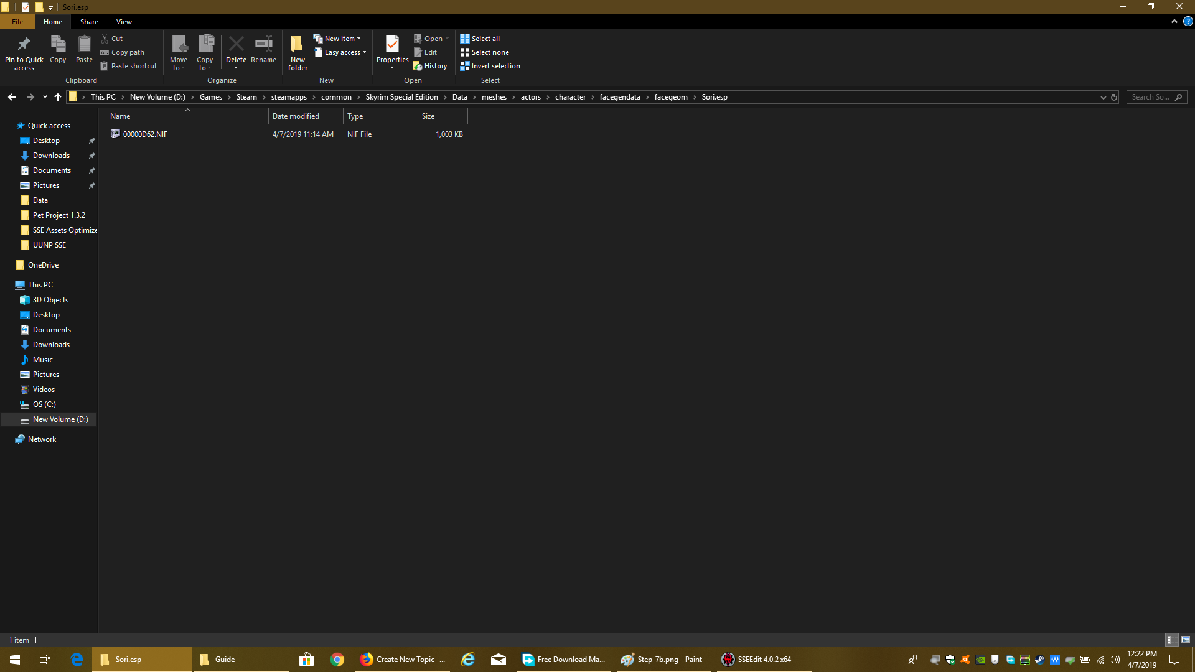The image size is (1195, 672).
Task: Open History for the file
Action: (430, 66)
